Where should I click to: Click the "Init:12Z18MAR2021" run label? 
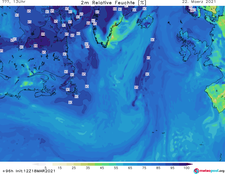(35, 171)
